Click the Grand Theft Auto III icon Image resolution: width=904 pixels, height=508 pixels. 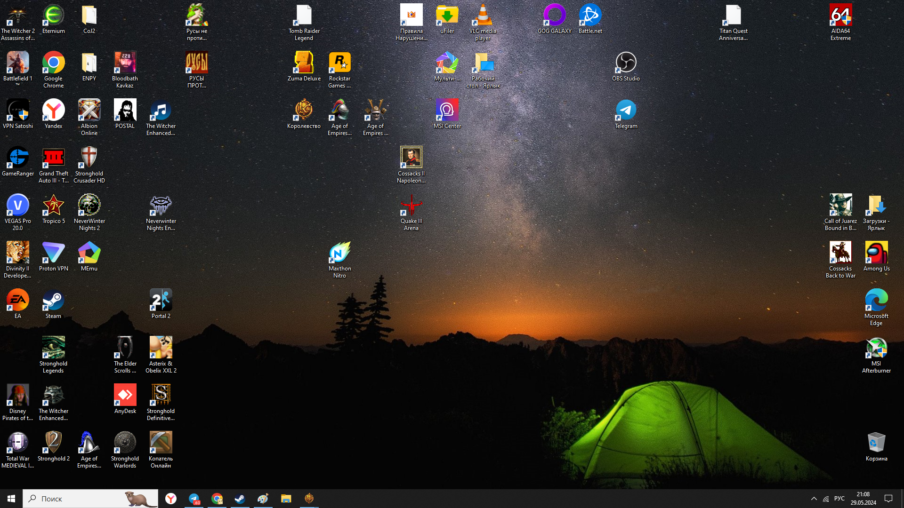coord(54,158)
